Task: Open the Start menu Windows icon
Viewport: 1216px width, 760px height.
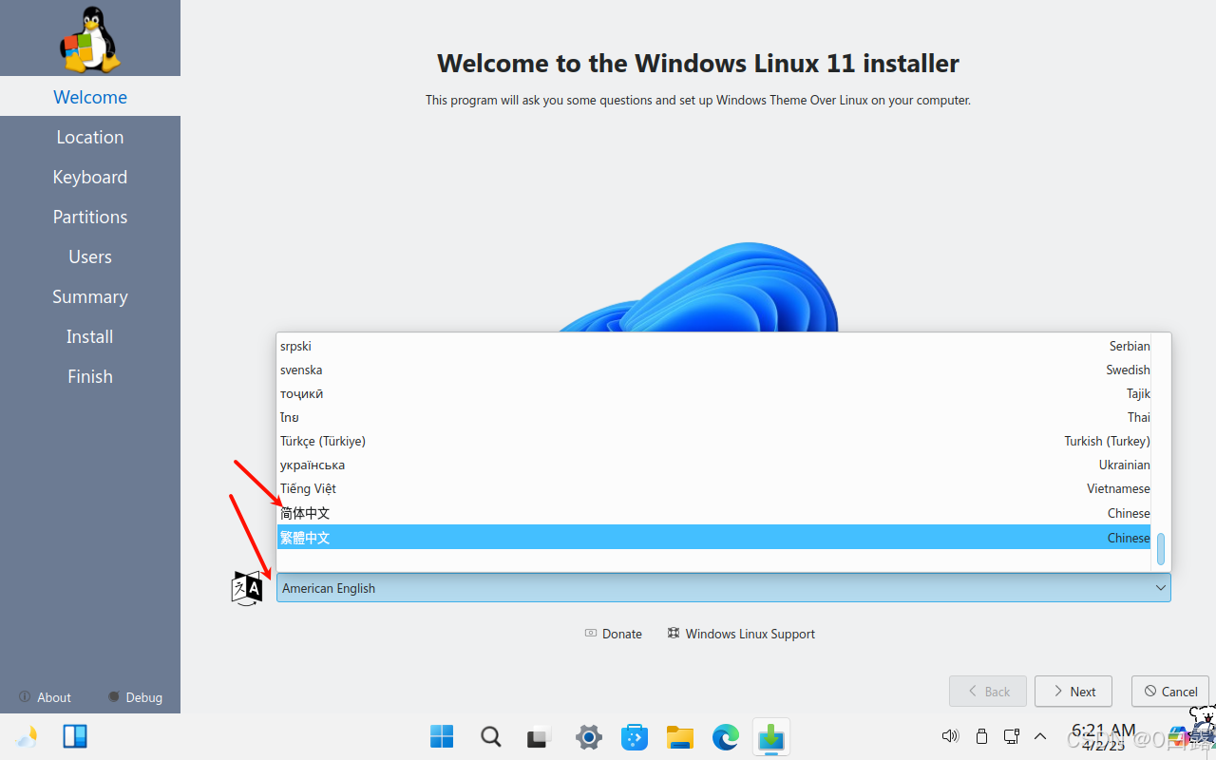Action: click(x=442, y=736)
